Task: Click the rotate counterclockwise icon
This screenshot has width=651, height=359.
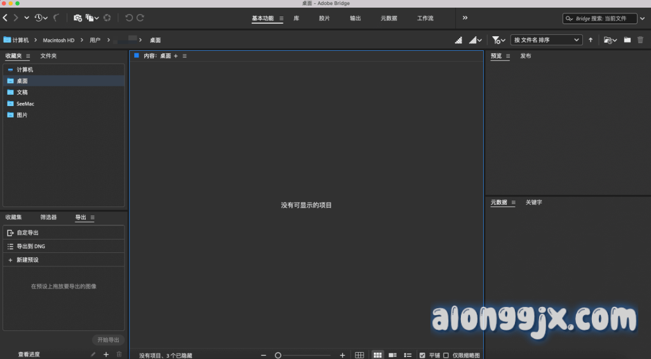Action: (129, 18)
